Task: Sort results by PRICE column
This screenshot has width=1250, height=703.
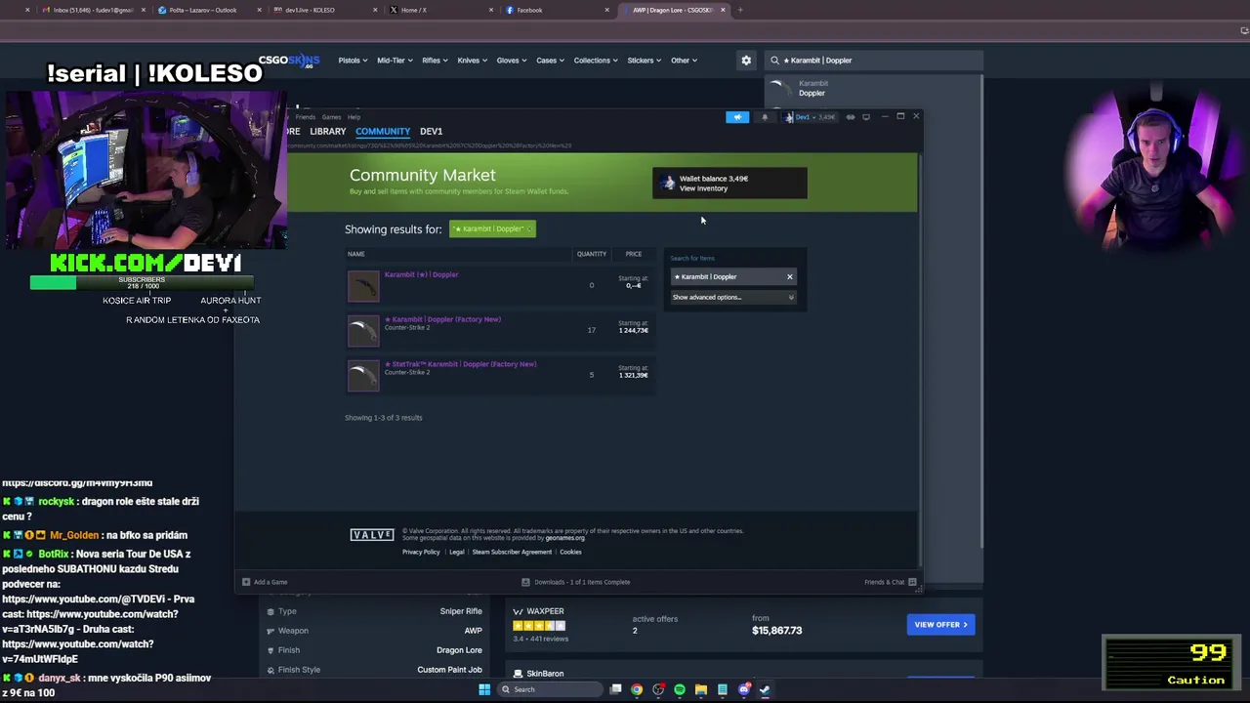Action: coord(634,254)
